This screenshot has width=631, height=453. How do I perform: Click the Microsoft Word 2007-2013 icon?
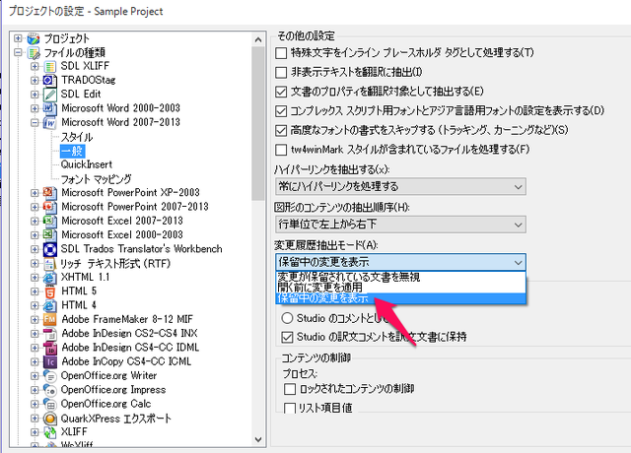click(x=50, y=122)
